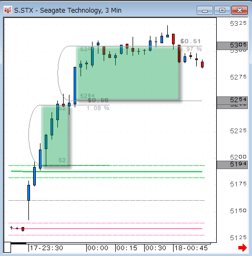Click the white square box at bottom-left

point(7,248)
